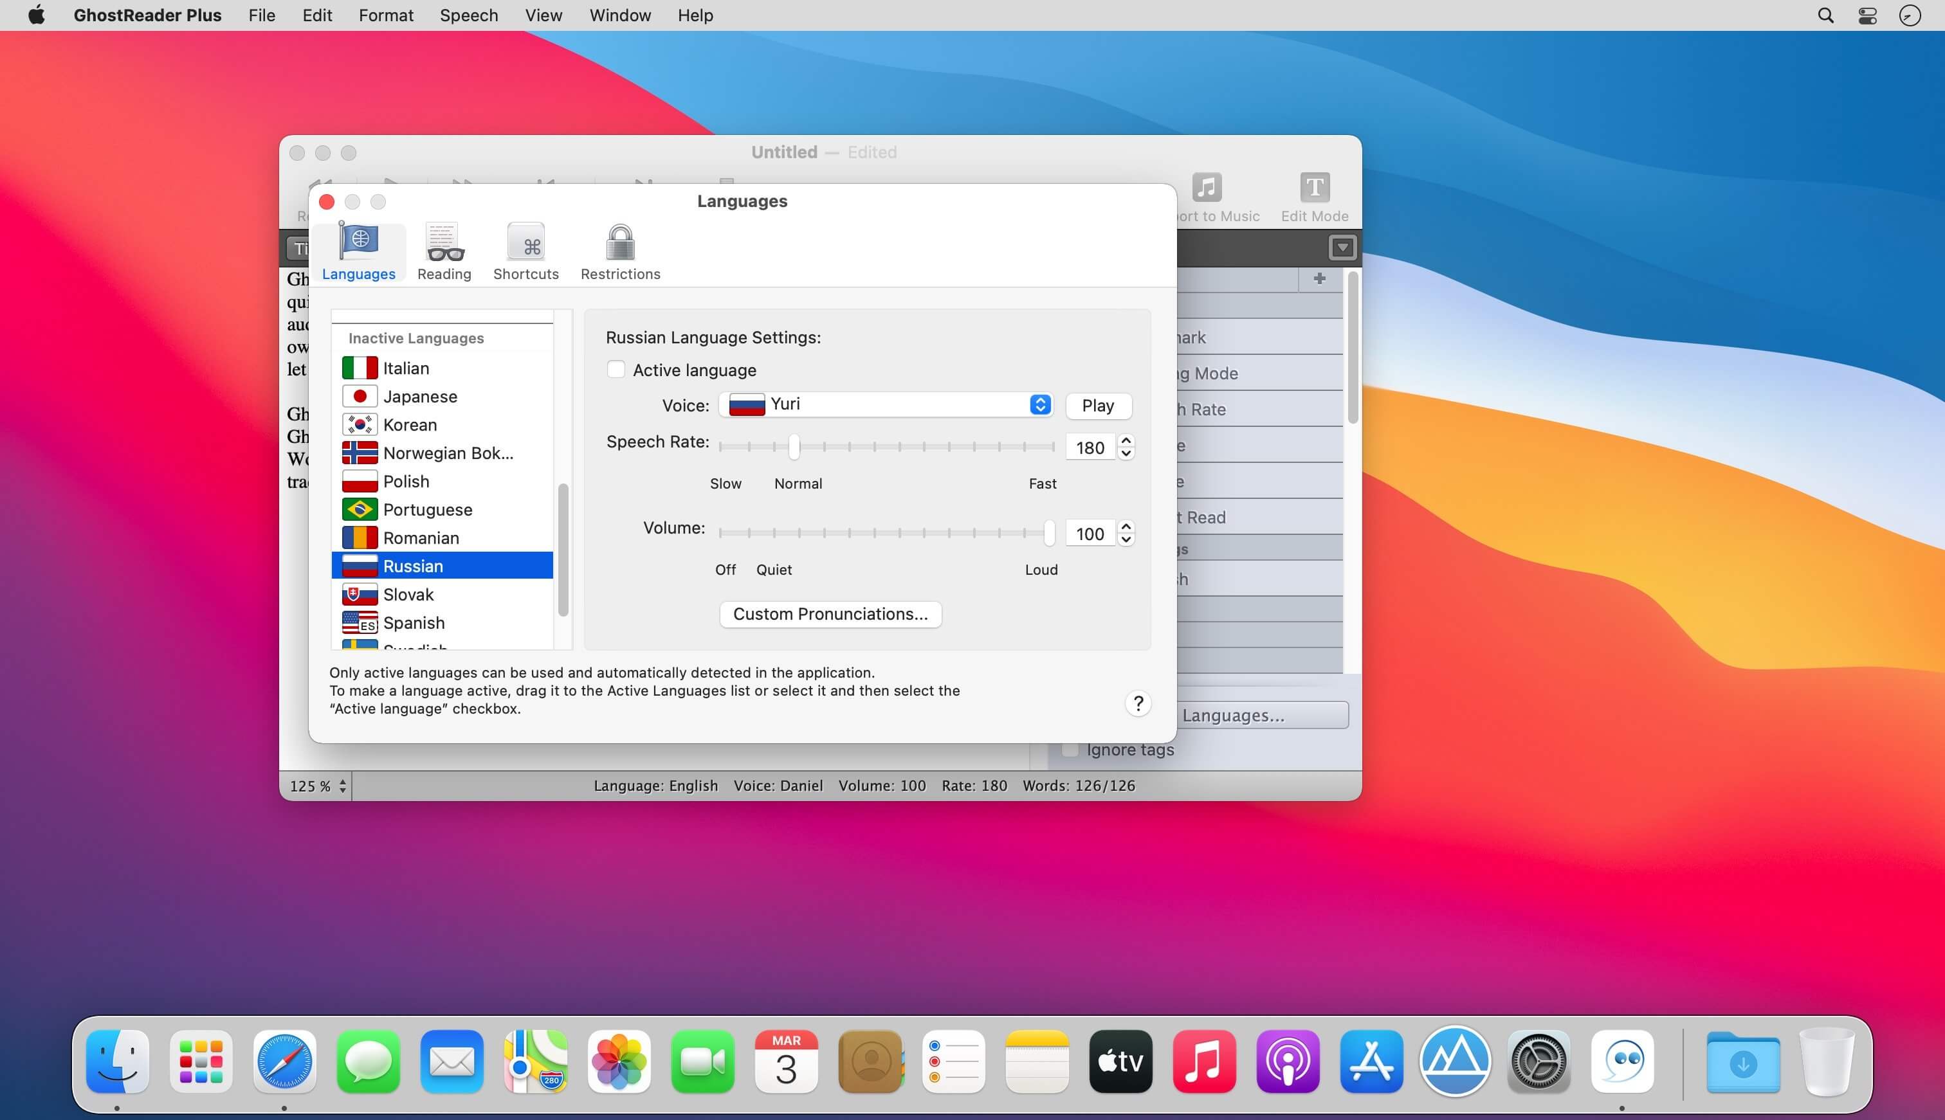
Task: Open the GhostReader Plus app menu
Action: 147,15
